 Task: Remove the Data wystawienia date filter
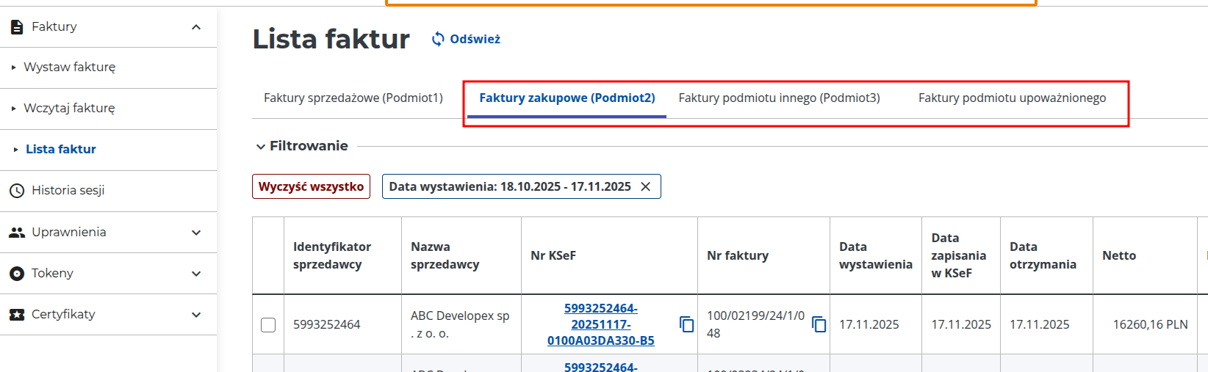coord(646,186)
